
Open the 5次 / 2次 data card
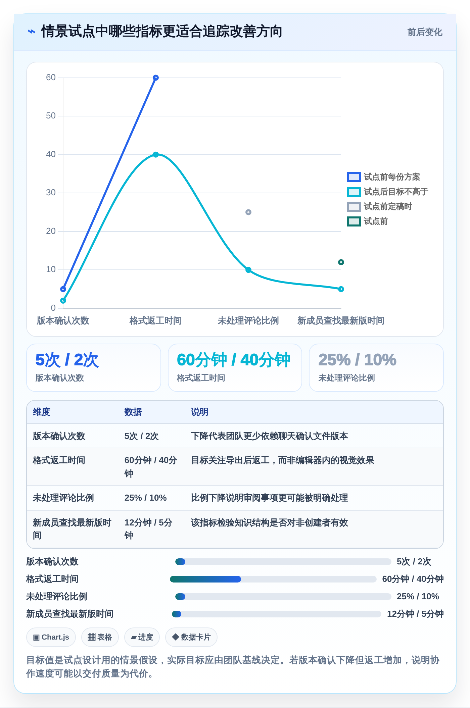pyautogui.click(x=94, y=368)
